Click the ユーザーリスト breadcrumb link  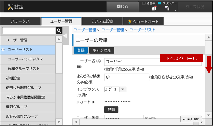click(142, 30)
